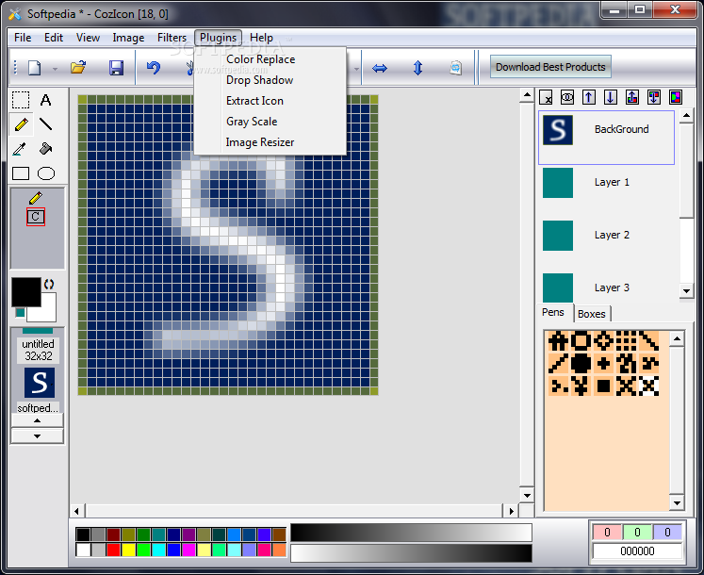Select the BackGround layer
Image resolution: width=704 pixels, height=575 pixels.
coord(606,138)
